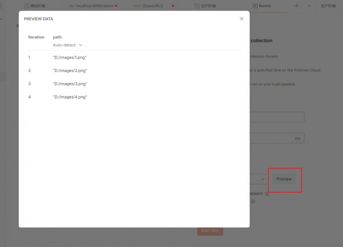
Task: Open the 生产环境 tab
Action: coord(205,6)
